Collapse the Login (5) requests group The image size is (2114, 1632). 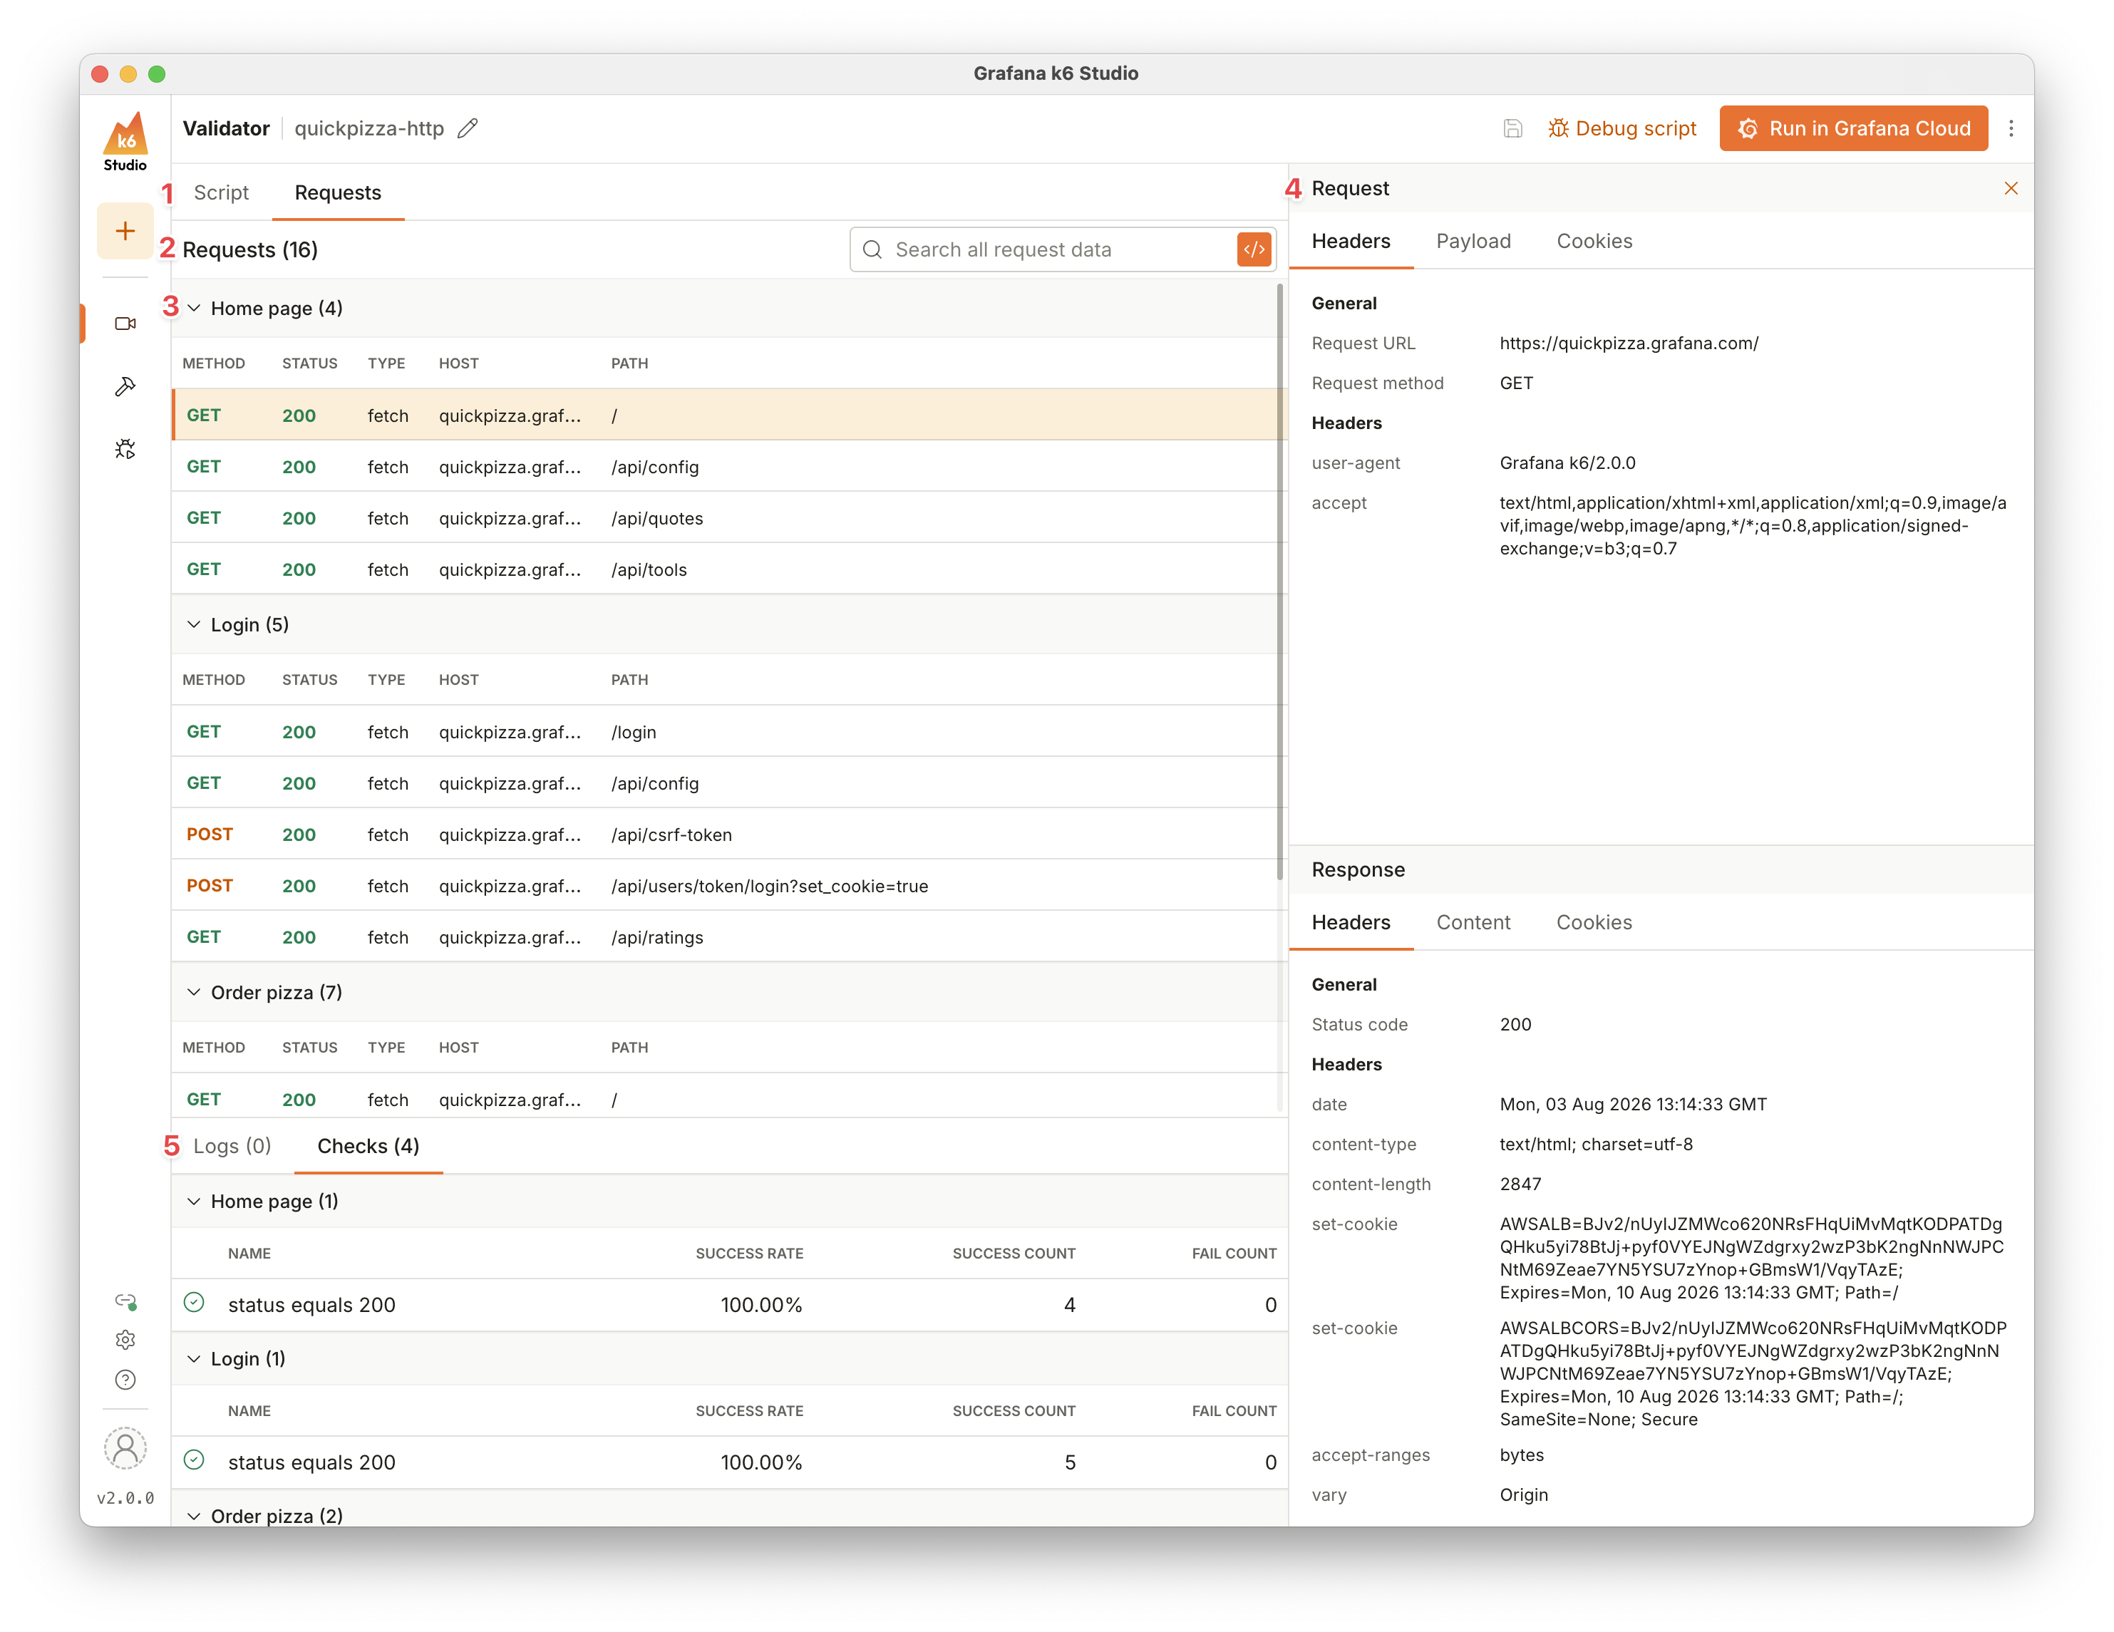(x=194, y=624)
